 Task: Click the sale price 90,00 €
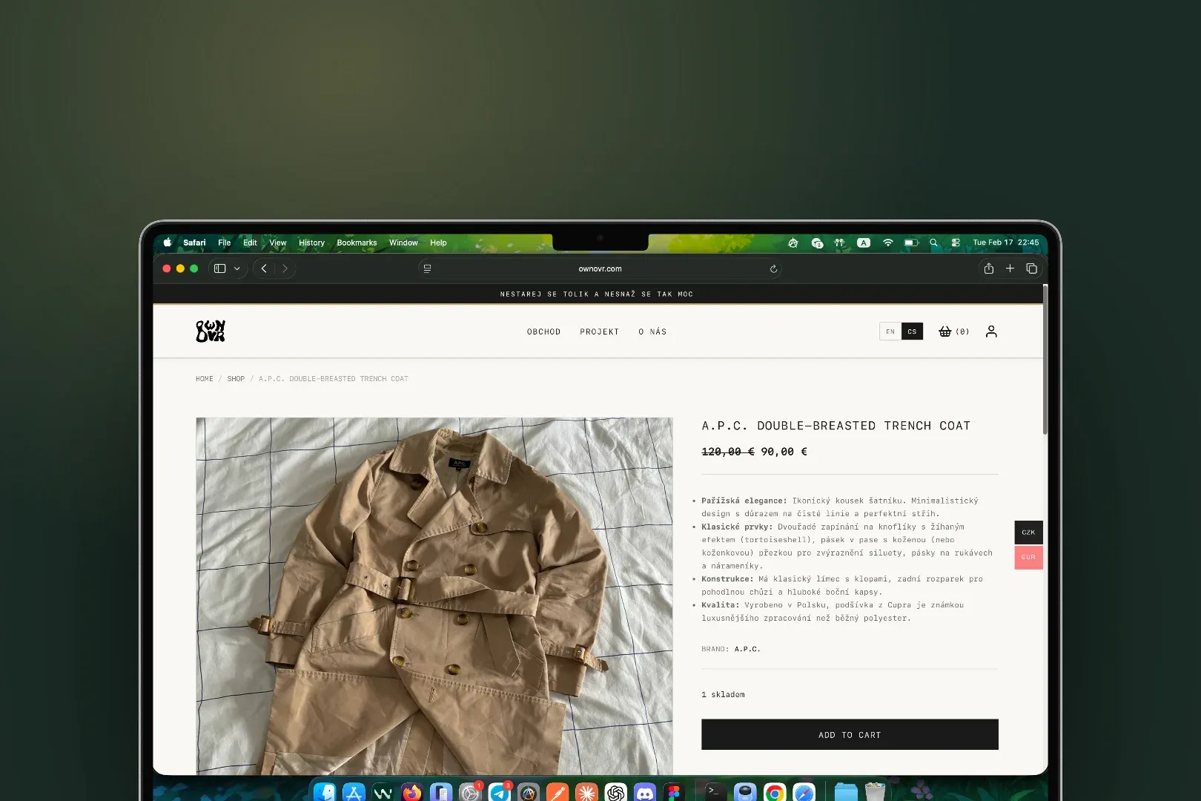pos(784,452)
